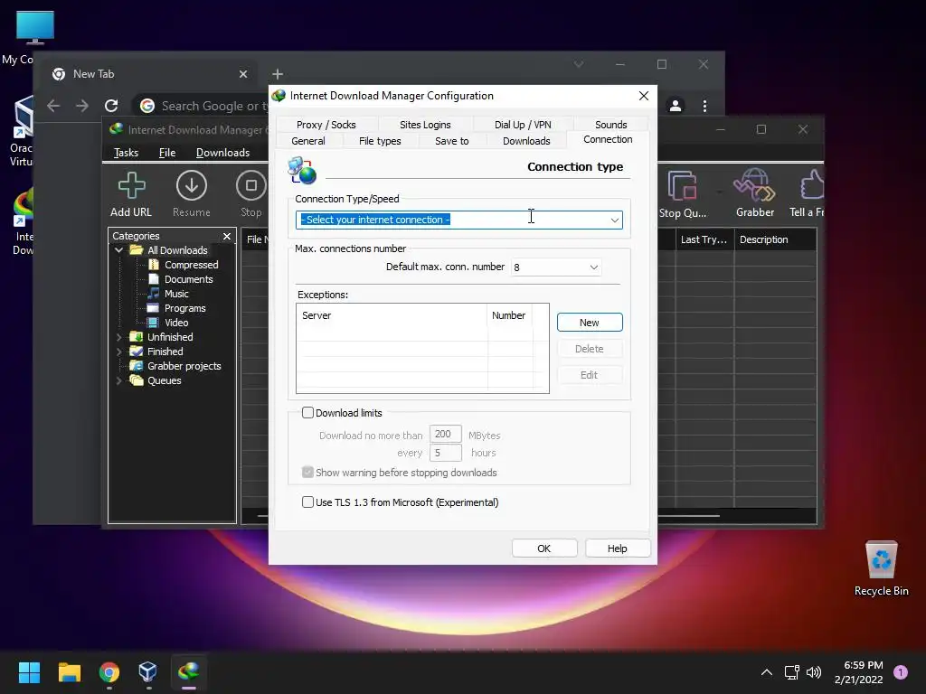Screen dimensions: 926x694
Task: Open the File menu in IDM
Action: pos(167,153)
